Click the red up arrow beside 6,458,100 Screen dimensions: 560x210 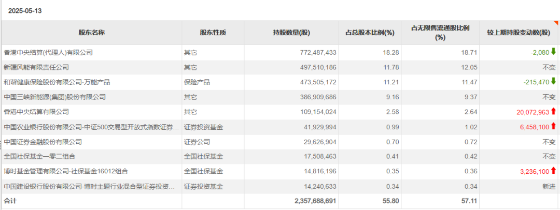[554, 126]
